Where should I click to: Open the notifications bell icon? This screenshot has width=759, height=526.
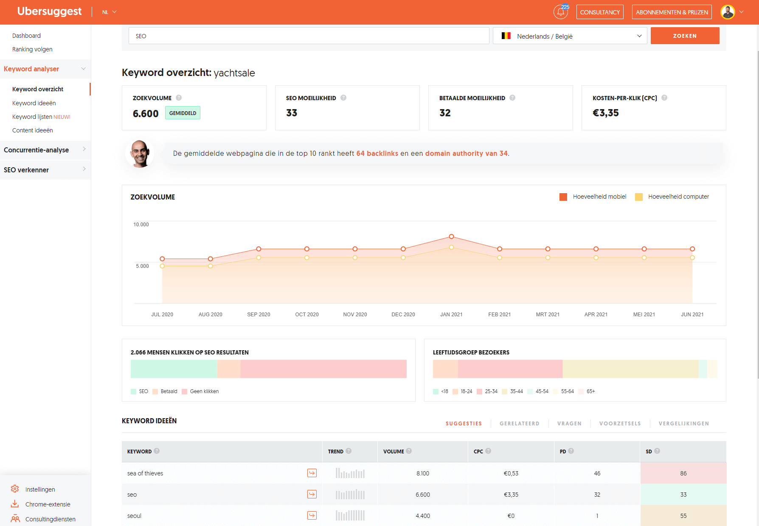click(561, 12)
